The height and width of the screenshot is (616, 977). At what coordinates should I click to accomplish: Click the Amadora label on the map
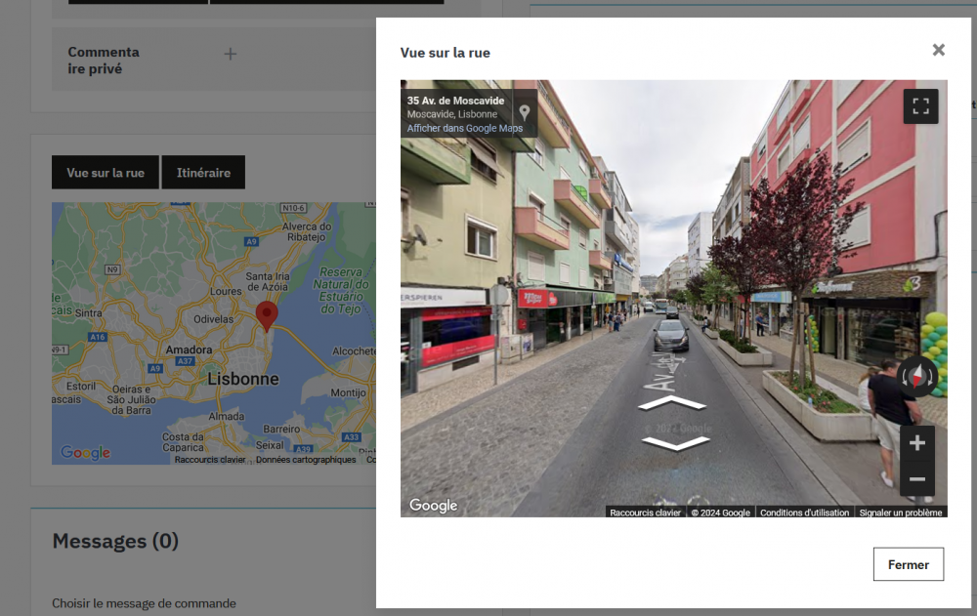pos(189,350)
